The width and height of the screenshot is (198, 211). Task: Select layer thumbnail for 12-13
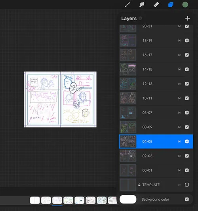(128, 84)
